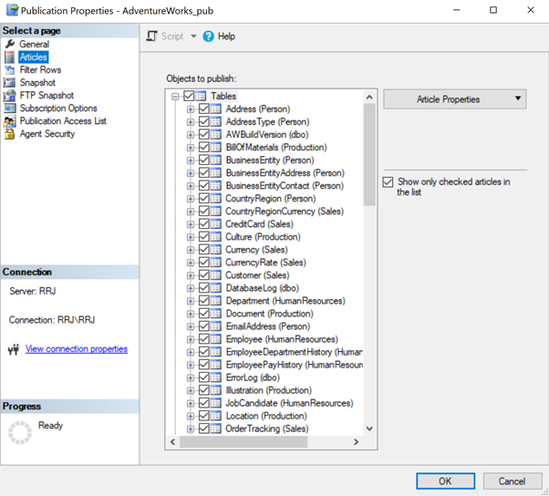Click the table icon beside DatabaseLog (dbo)
This screenshot has height=496, width=549.
pyautogui.click(x=215, y=288)
